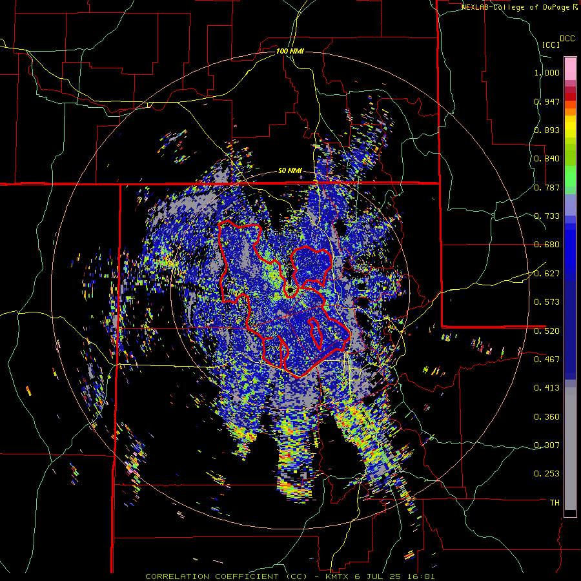This screenshot has height=581, width=581.
Task: Click the CORRELATION COEFFICIENT (CC) title text
Action: [x=226, y=576]
